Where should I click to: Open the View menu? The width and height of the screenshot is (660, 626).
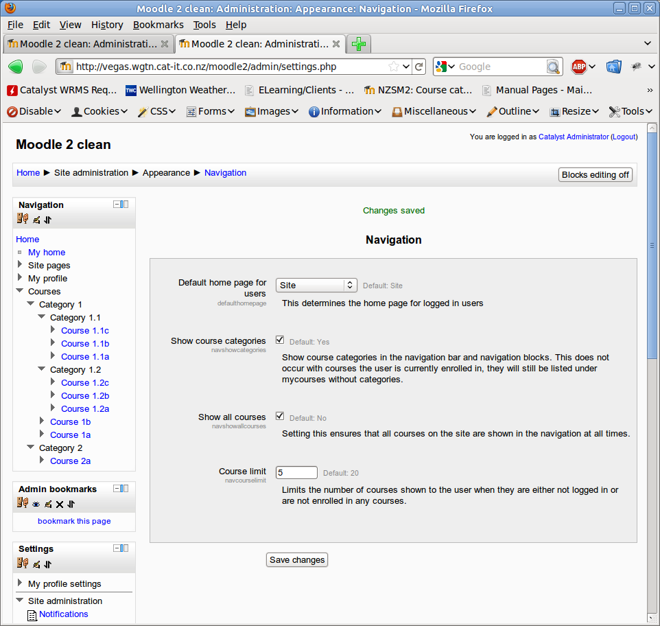[x=70, y=25]
